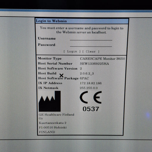Select the CARESCAPE Monitor B650 text
Viewport: 152px width, 152px height.
[102, 59]
